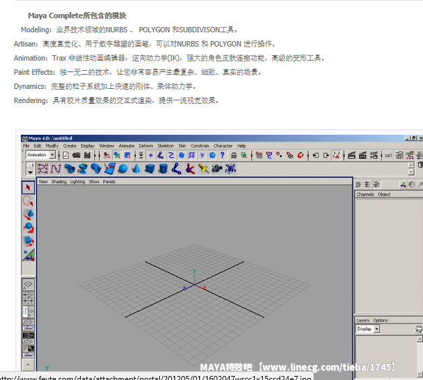Create a cube from the shelf
Image resolution: width=423 pixels, height=380 pixels.
pyautogui.click(x=150, y=169)
